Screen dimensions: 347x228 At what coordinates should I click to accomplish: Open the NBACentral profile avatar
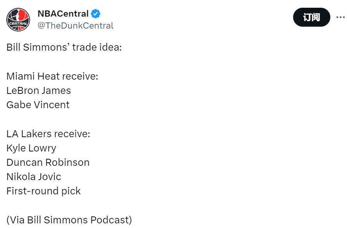(18, 20)
